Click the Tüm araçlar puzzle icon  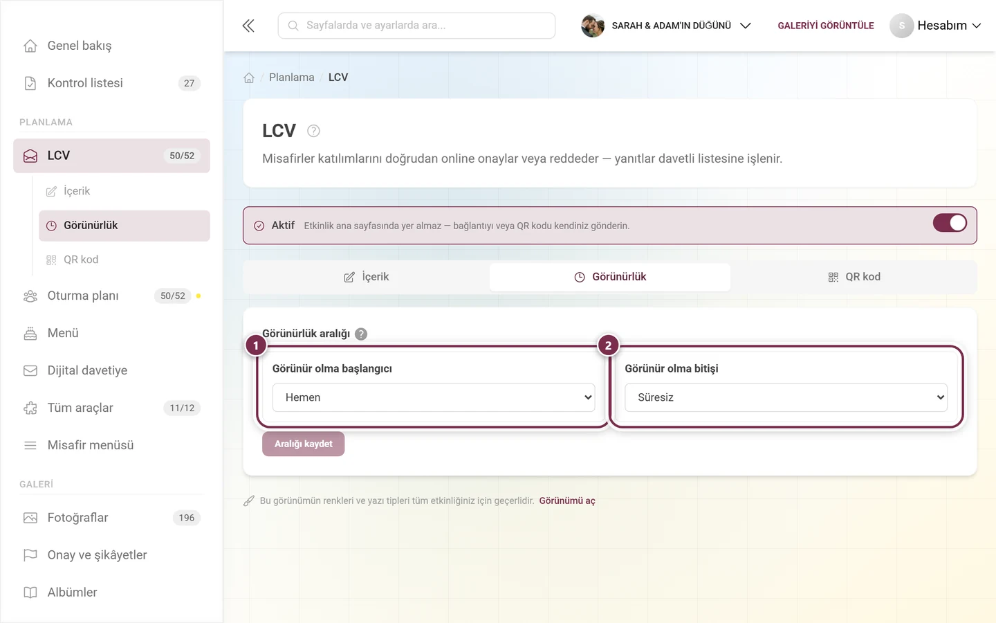tap(30, 408)
